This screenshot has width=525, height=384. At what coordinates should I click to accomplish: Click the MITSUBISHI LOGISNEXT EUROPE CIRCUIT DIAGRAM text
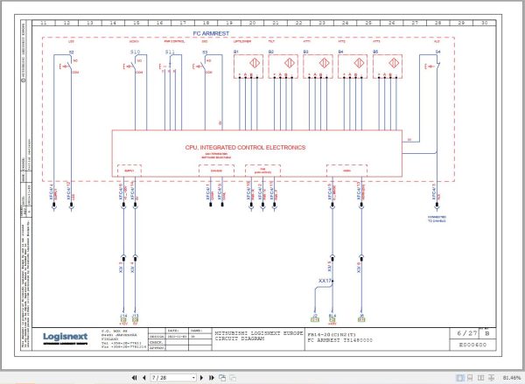259,336
